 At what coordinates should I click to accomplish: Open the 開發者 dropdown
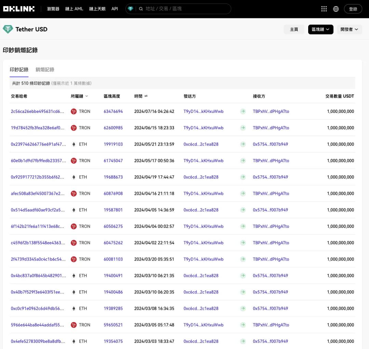[x=349, y=29]
